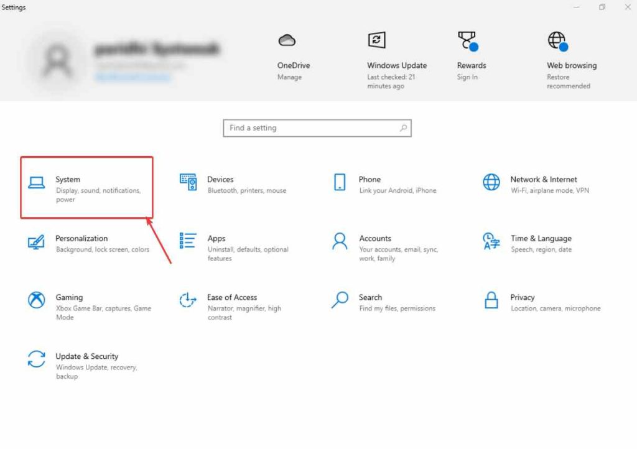Screen dimensions: 637x449
Task: Select the Accounts person icon
Action: point(340,241)
